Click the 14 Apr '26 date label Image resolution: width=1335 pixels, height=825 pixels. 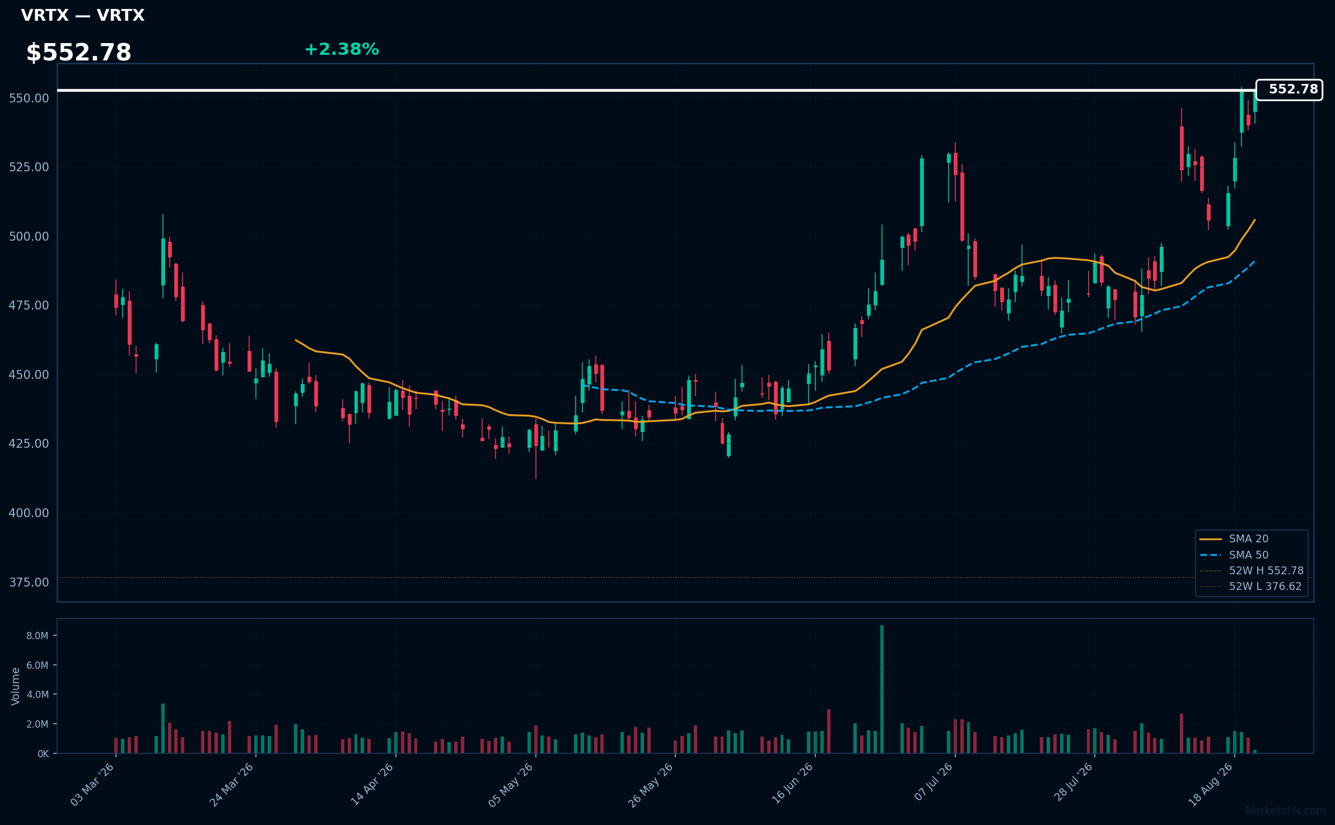coord(372,784)
